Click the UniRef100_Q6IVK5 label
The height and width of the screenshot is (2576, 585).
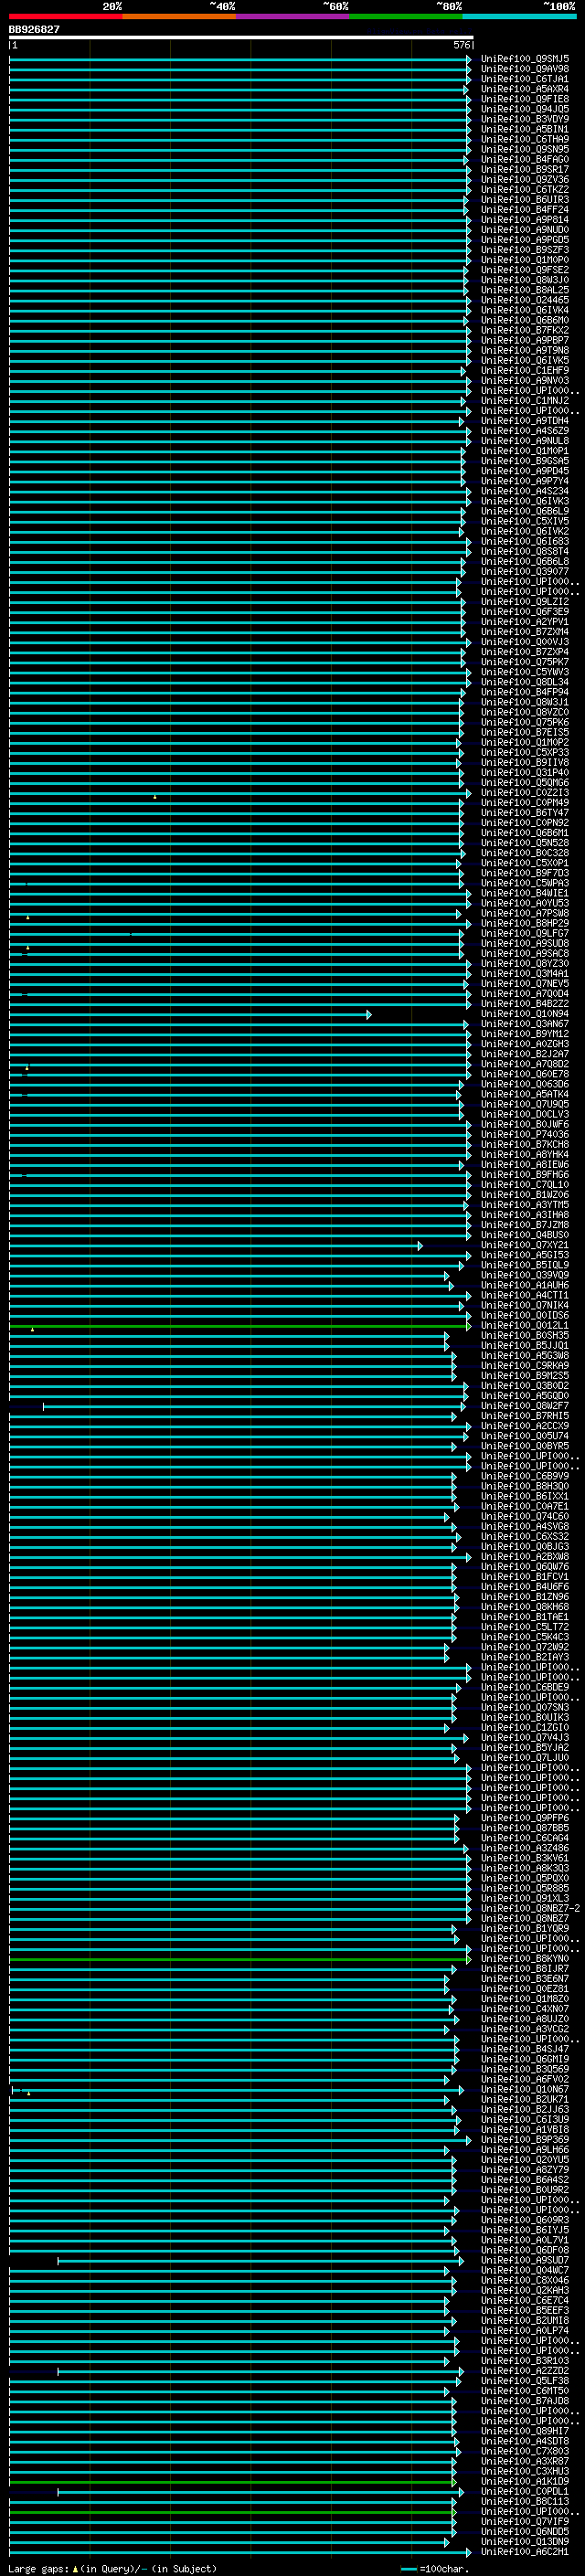(525, 360)
